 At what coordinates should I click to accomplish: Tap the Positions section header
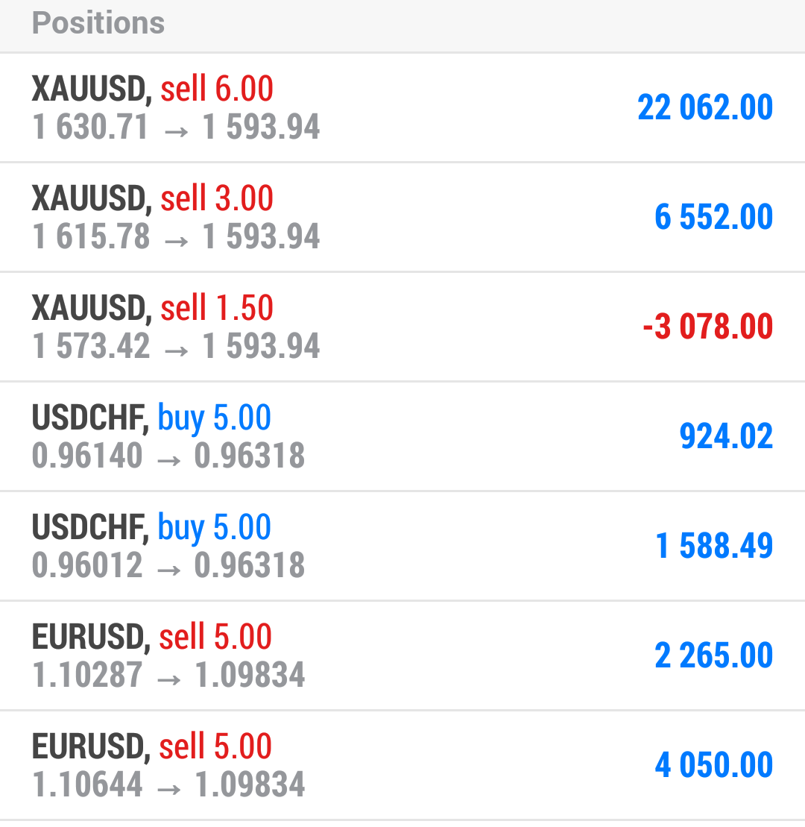[98, 23]
